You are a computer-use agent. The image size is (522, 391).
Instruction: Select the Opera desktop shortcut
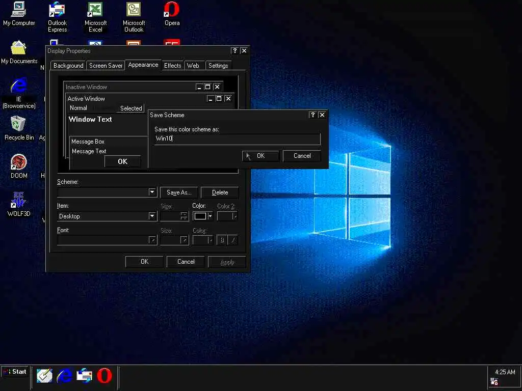(172, 14)
